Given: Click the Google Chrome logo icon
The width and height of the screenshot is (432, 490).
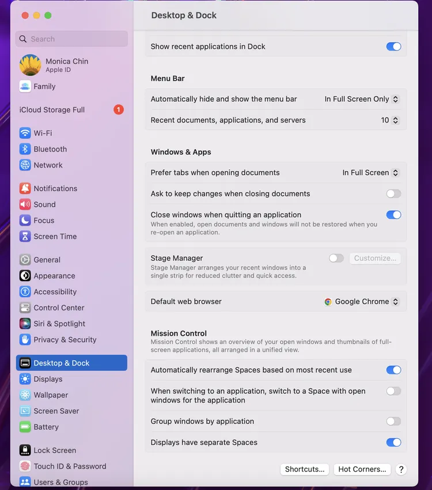Looking at the screenshot, I should tap(328, 302).
